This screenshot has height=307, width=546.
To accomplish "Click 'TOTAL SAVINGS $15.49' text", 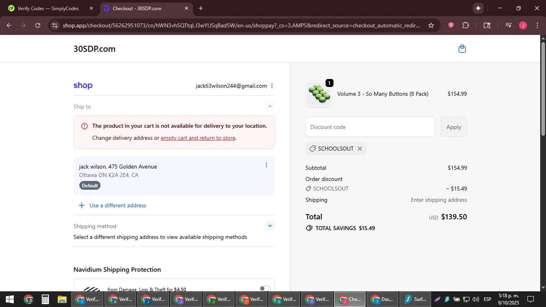I will (345, 228).
